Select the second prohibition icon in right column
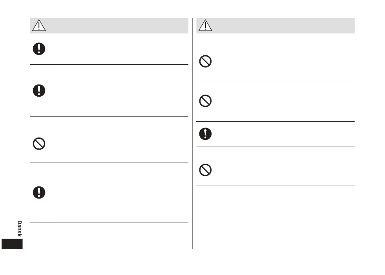 click(x=205, y=101)
